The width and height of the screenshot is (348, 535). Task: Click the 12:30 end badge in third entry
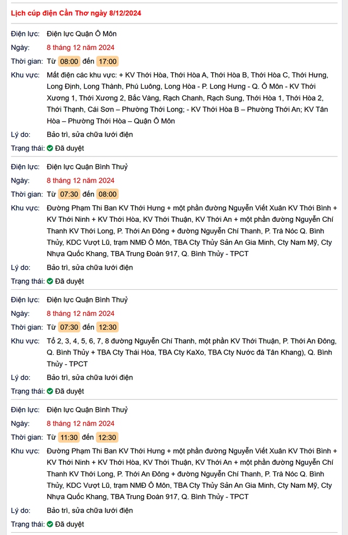pyautogui.click(x=108, y=327)
